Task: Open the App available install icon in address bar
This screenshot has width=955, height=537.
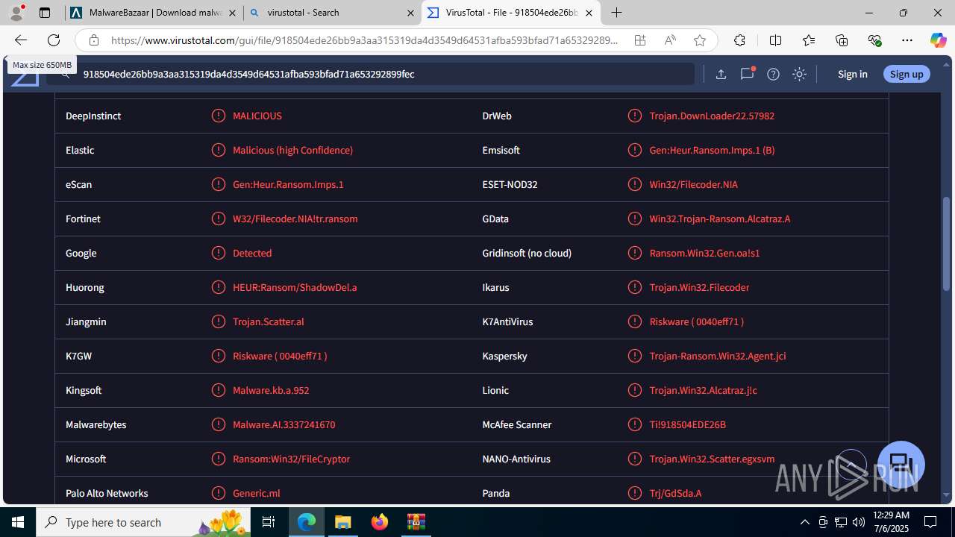Action: point(640,40)
